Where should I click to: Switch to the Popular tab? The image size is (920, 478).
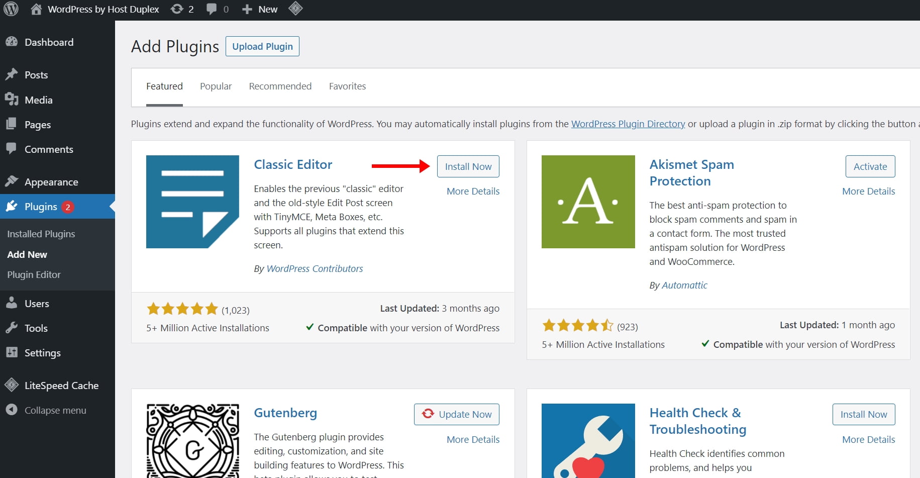216,86
